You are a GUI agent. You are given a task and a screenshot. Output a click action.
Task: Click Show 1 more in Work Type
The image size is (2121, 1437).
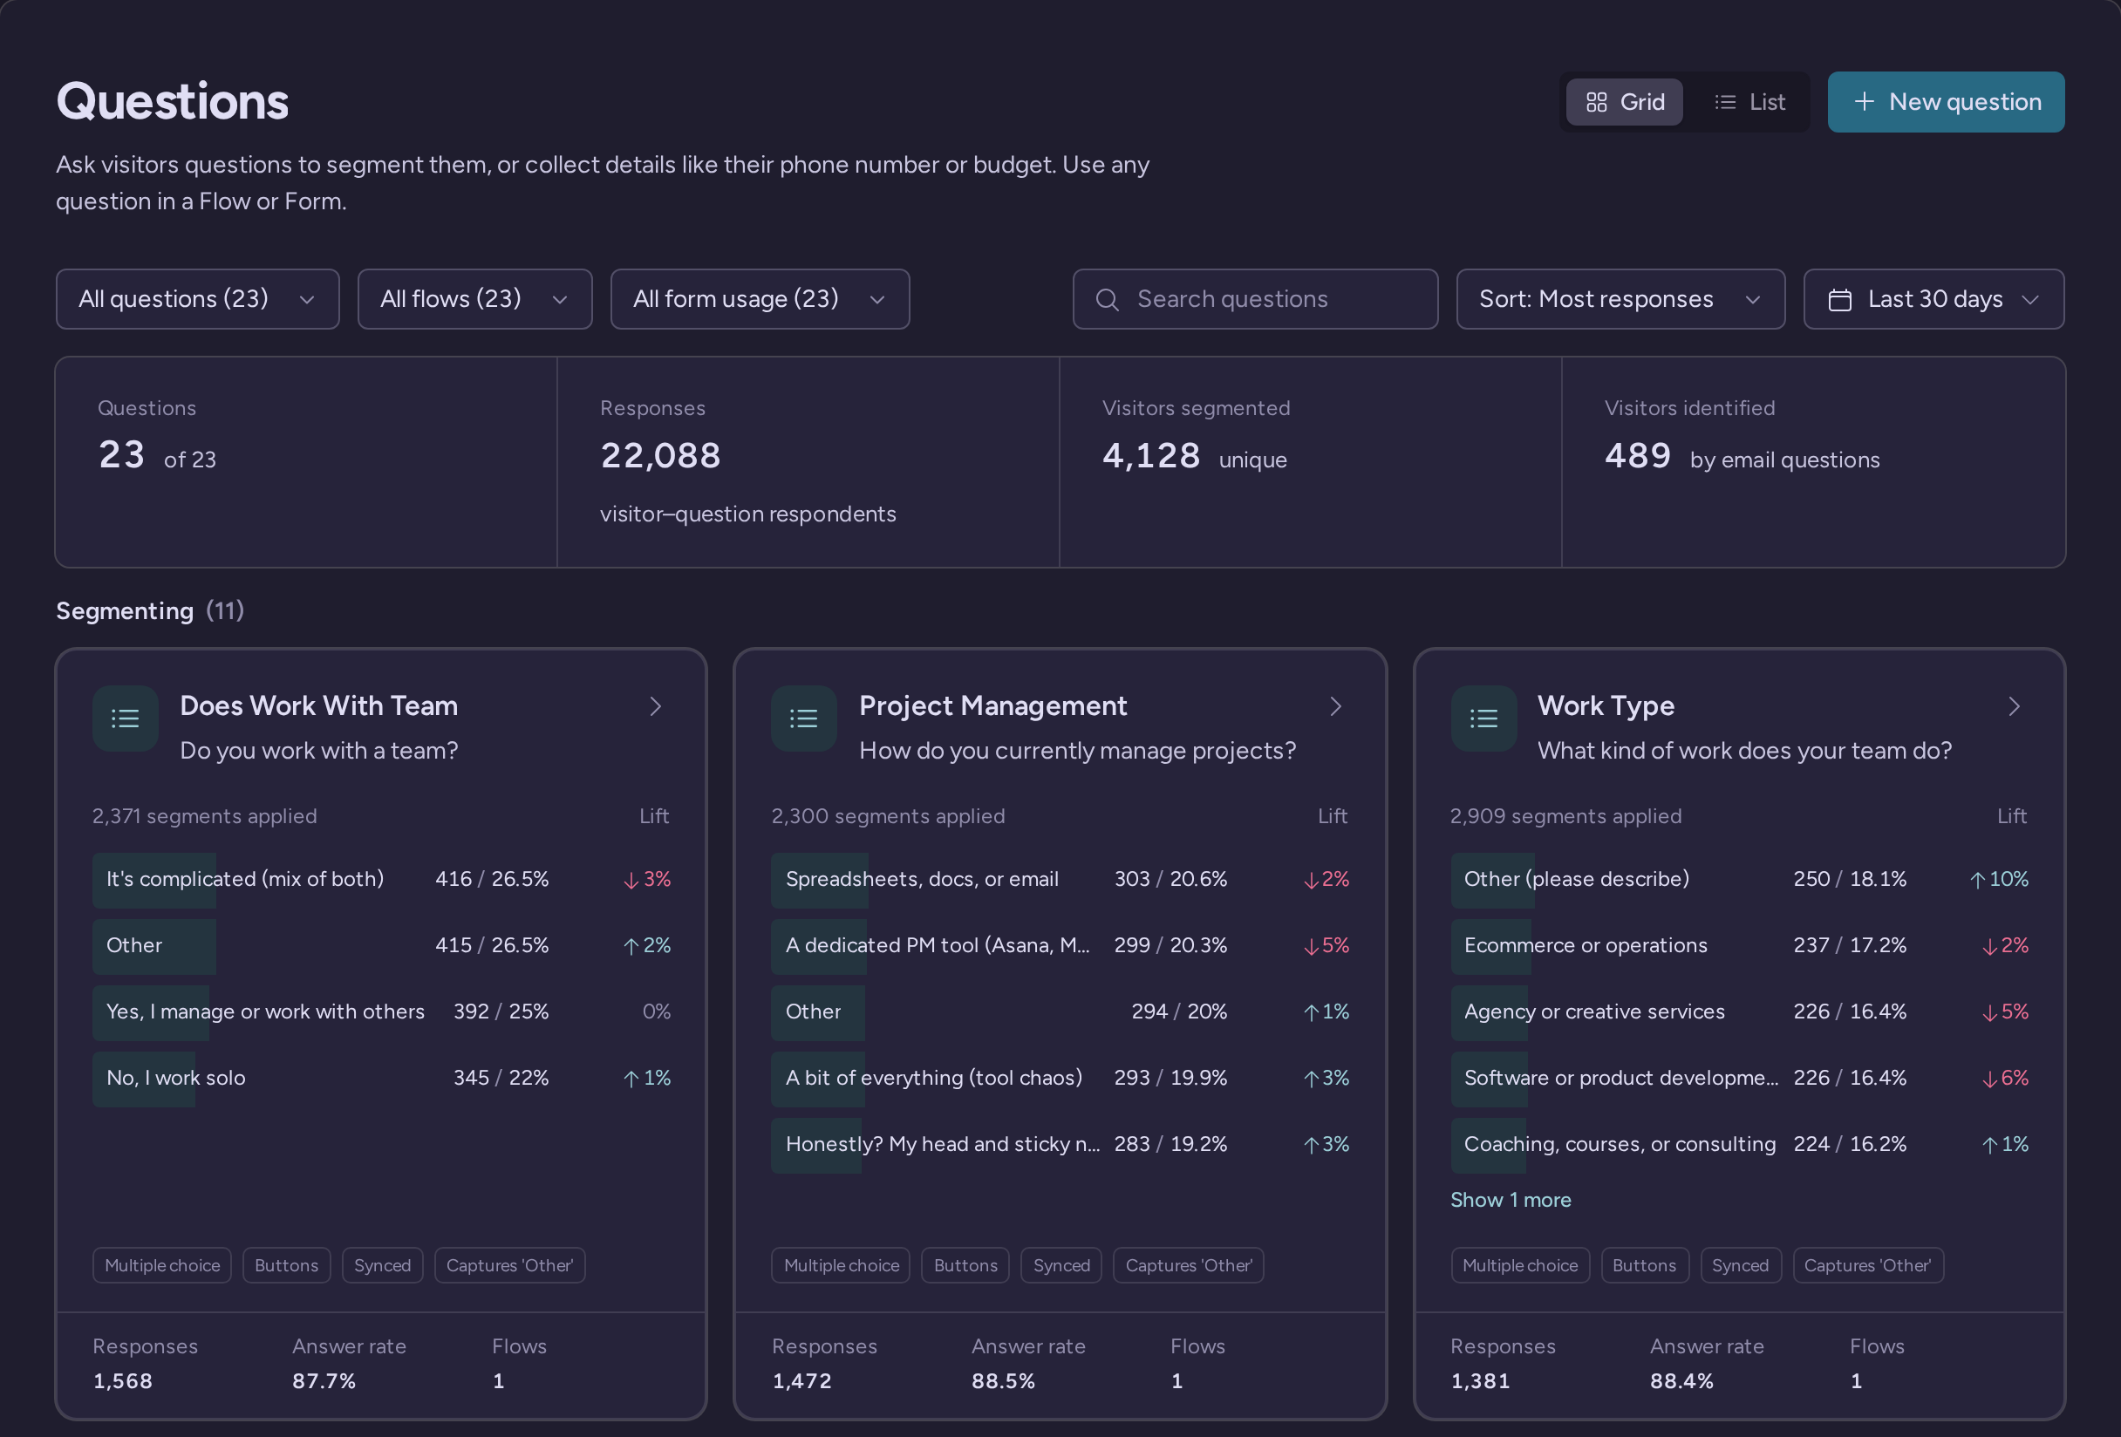coord(1511,1200)
